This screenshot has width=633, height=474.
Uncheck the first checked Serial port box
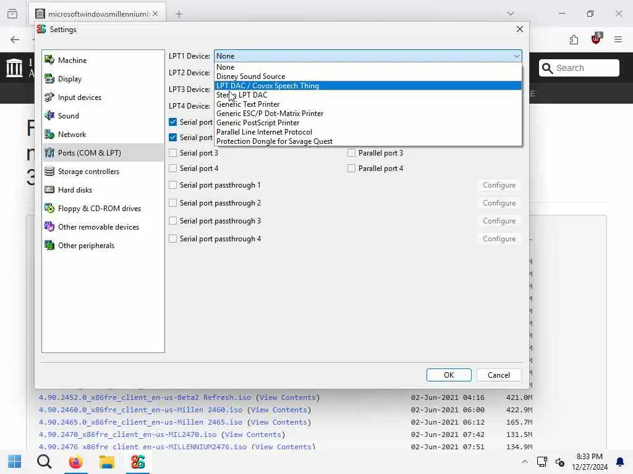coord(173,122)
